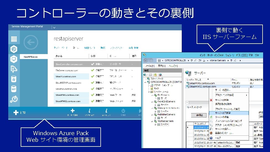Choose 製品のインストール... menu entry
This screenshot has width=270, height=152.
[229, 133]
